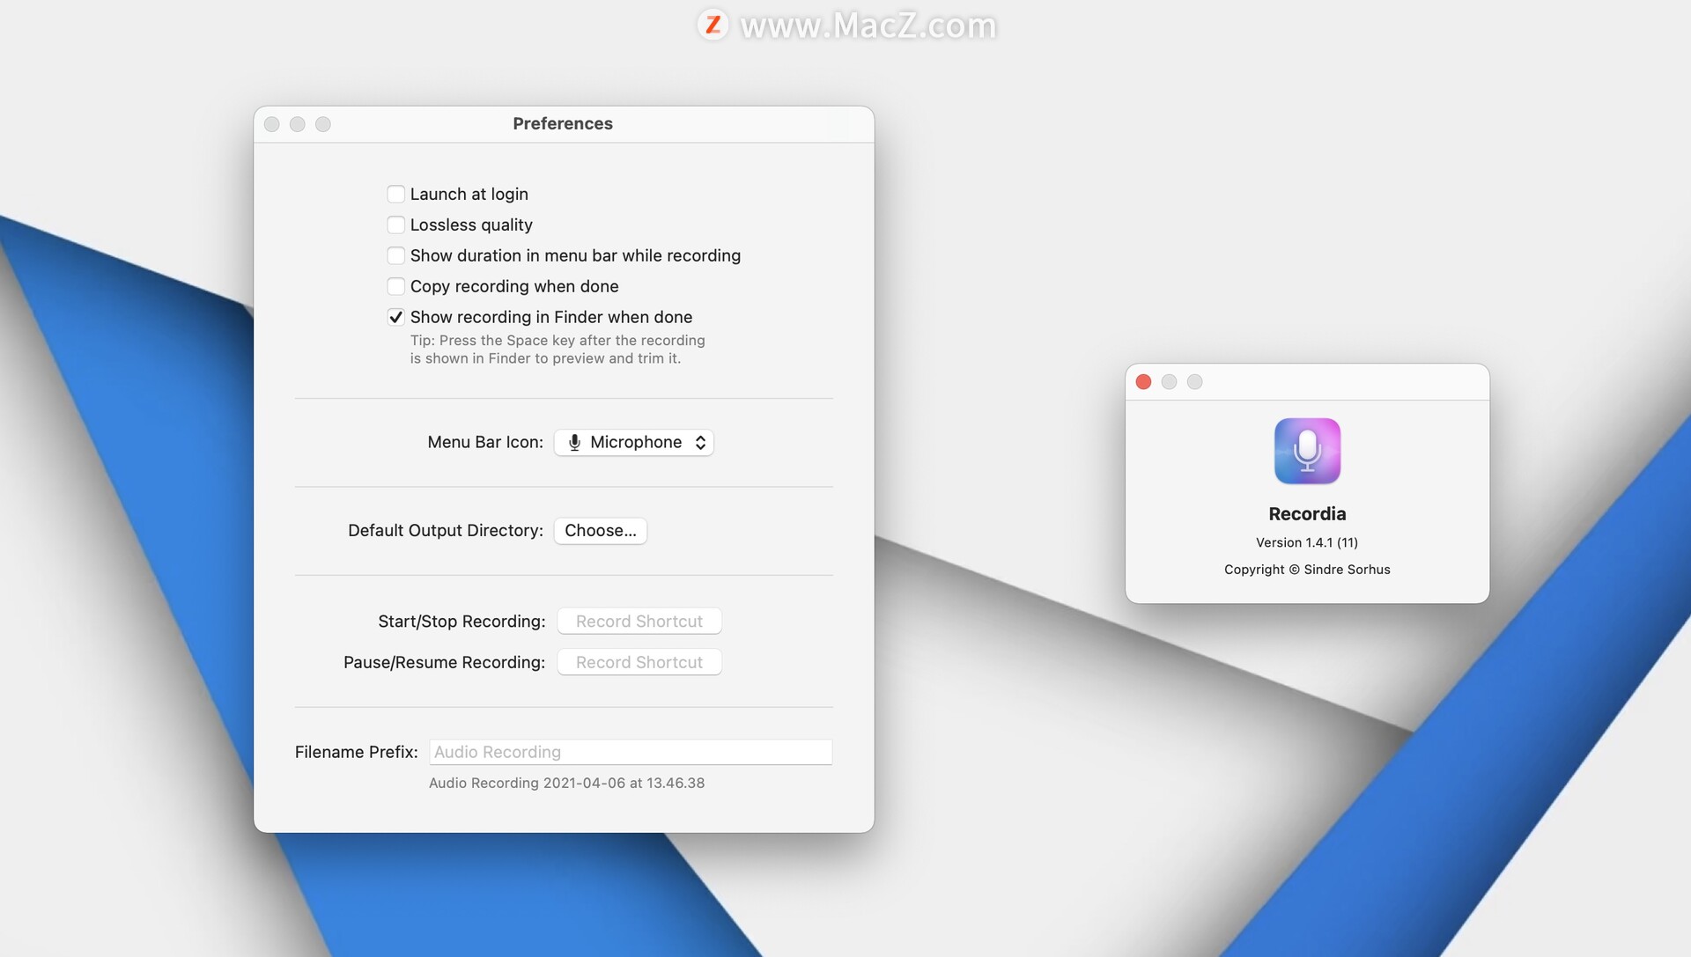Click the filename preview 'Audio Recording 2021-04-06 at 13.46.38'

pyautogui.click(x=567, y=784)
